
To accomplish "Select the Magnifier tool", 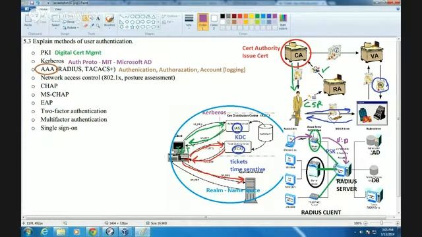I will click(98, 26).
